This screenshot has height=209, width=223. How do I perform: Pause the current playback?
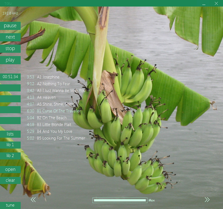pyautogui.click(x=10, y=26)
